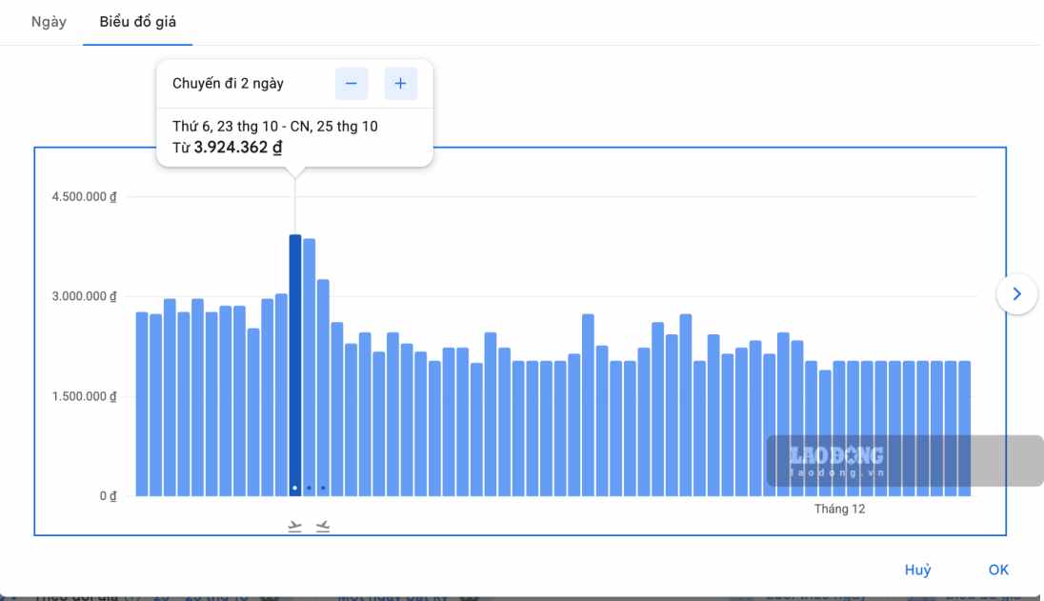Switch to the Ngày tab
Screen dimensions: 1044x601
(x=49, y=22)
